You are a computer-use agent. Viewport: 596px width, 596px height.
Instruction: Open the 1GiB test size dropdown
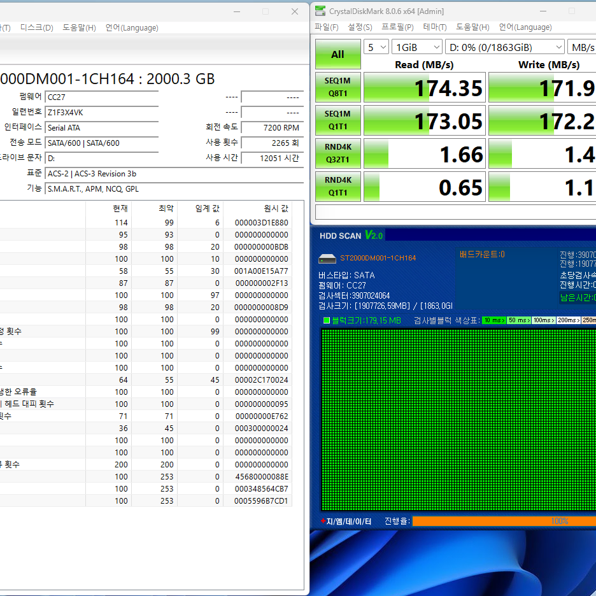click(416, 47)
